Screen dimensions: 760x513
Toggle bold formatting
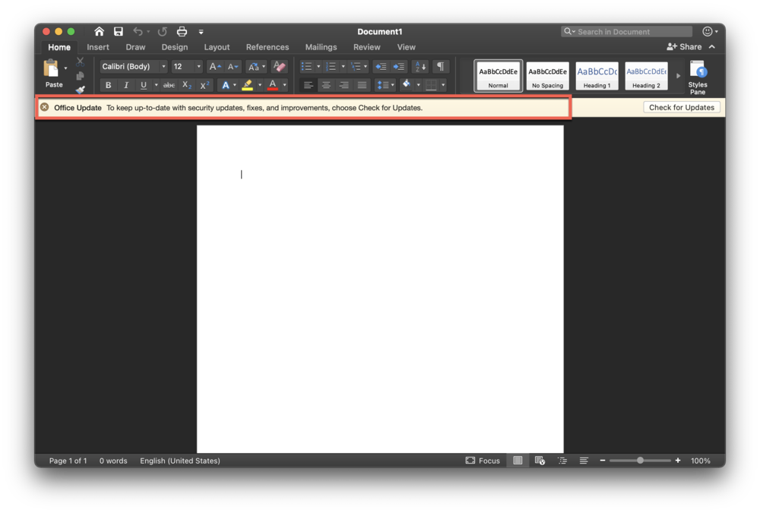(x=108, y=85)
